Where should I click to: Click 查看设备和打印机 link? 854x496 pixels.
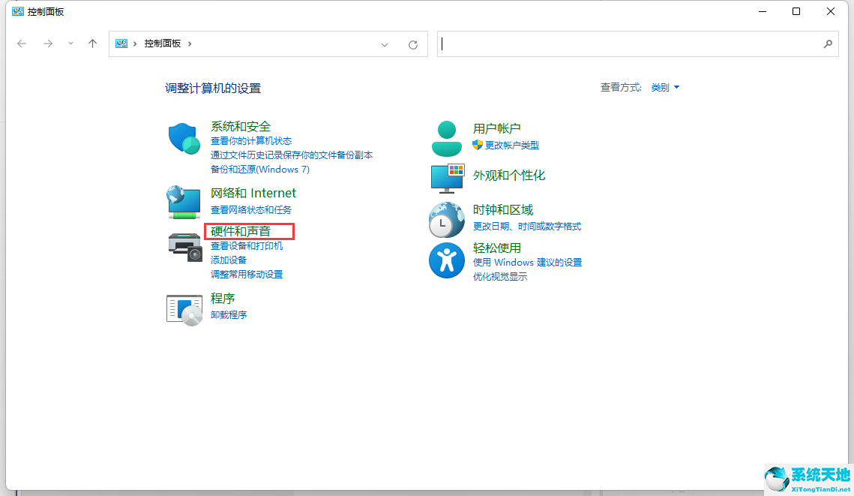(x=247, y=245)
